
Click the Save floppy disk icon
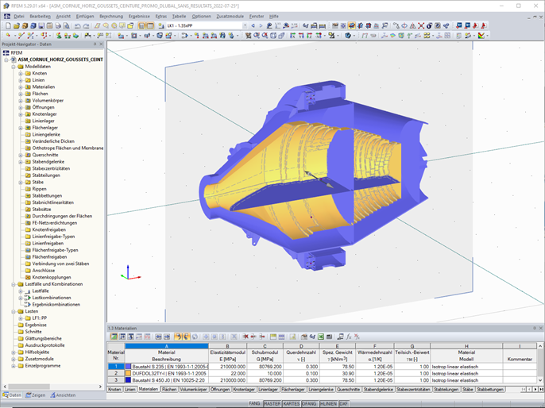click(41, 25)
